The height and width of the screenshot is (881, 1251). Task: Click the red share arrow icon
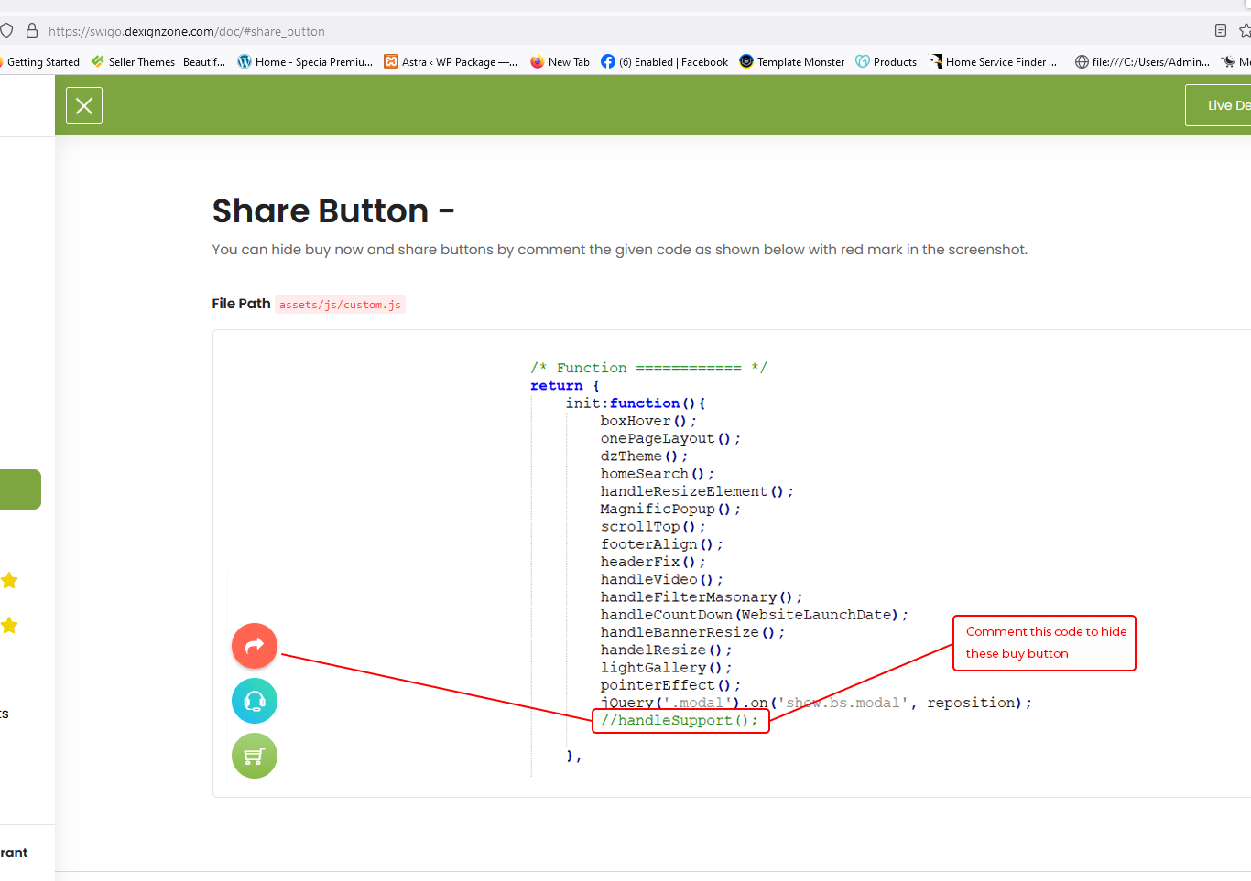pyautogui.click(x=255, y=646)
